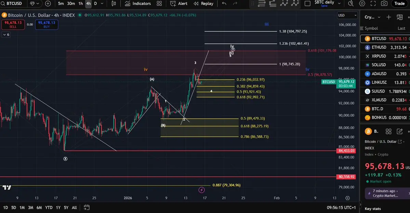Select SUIUSD in the watchlist

[x=385, y=91]
